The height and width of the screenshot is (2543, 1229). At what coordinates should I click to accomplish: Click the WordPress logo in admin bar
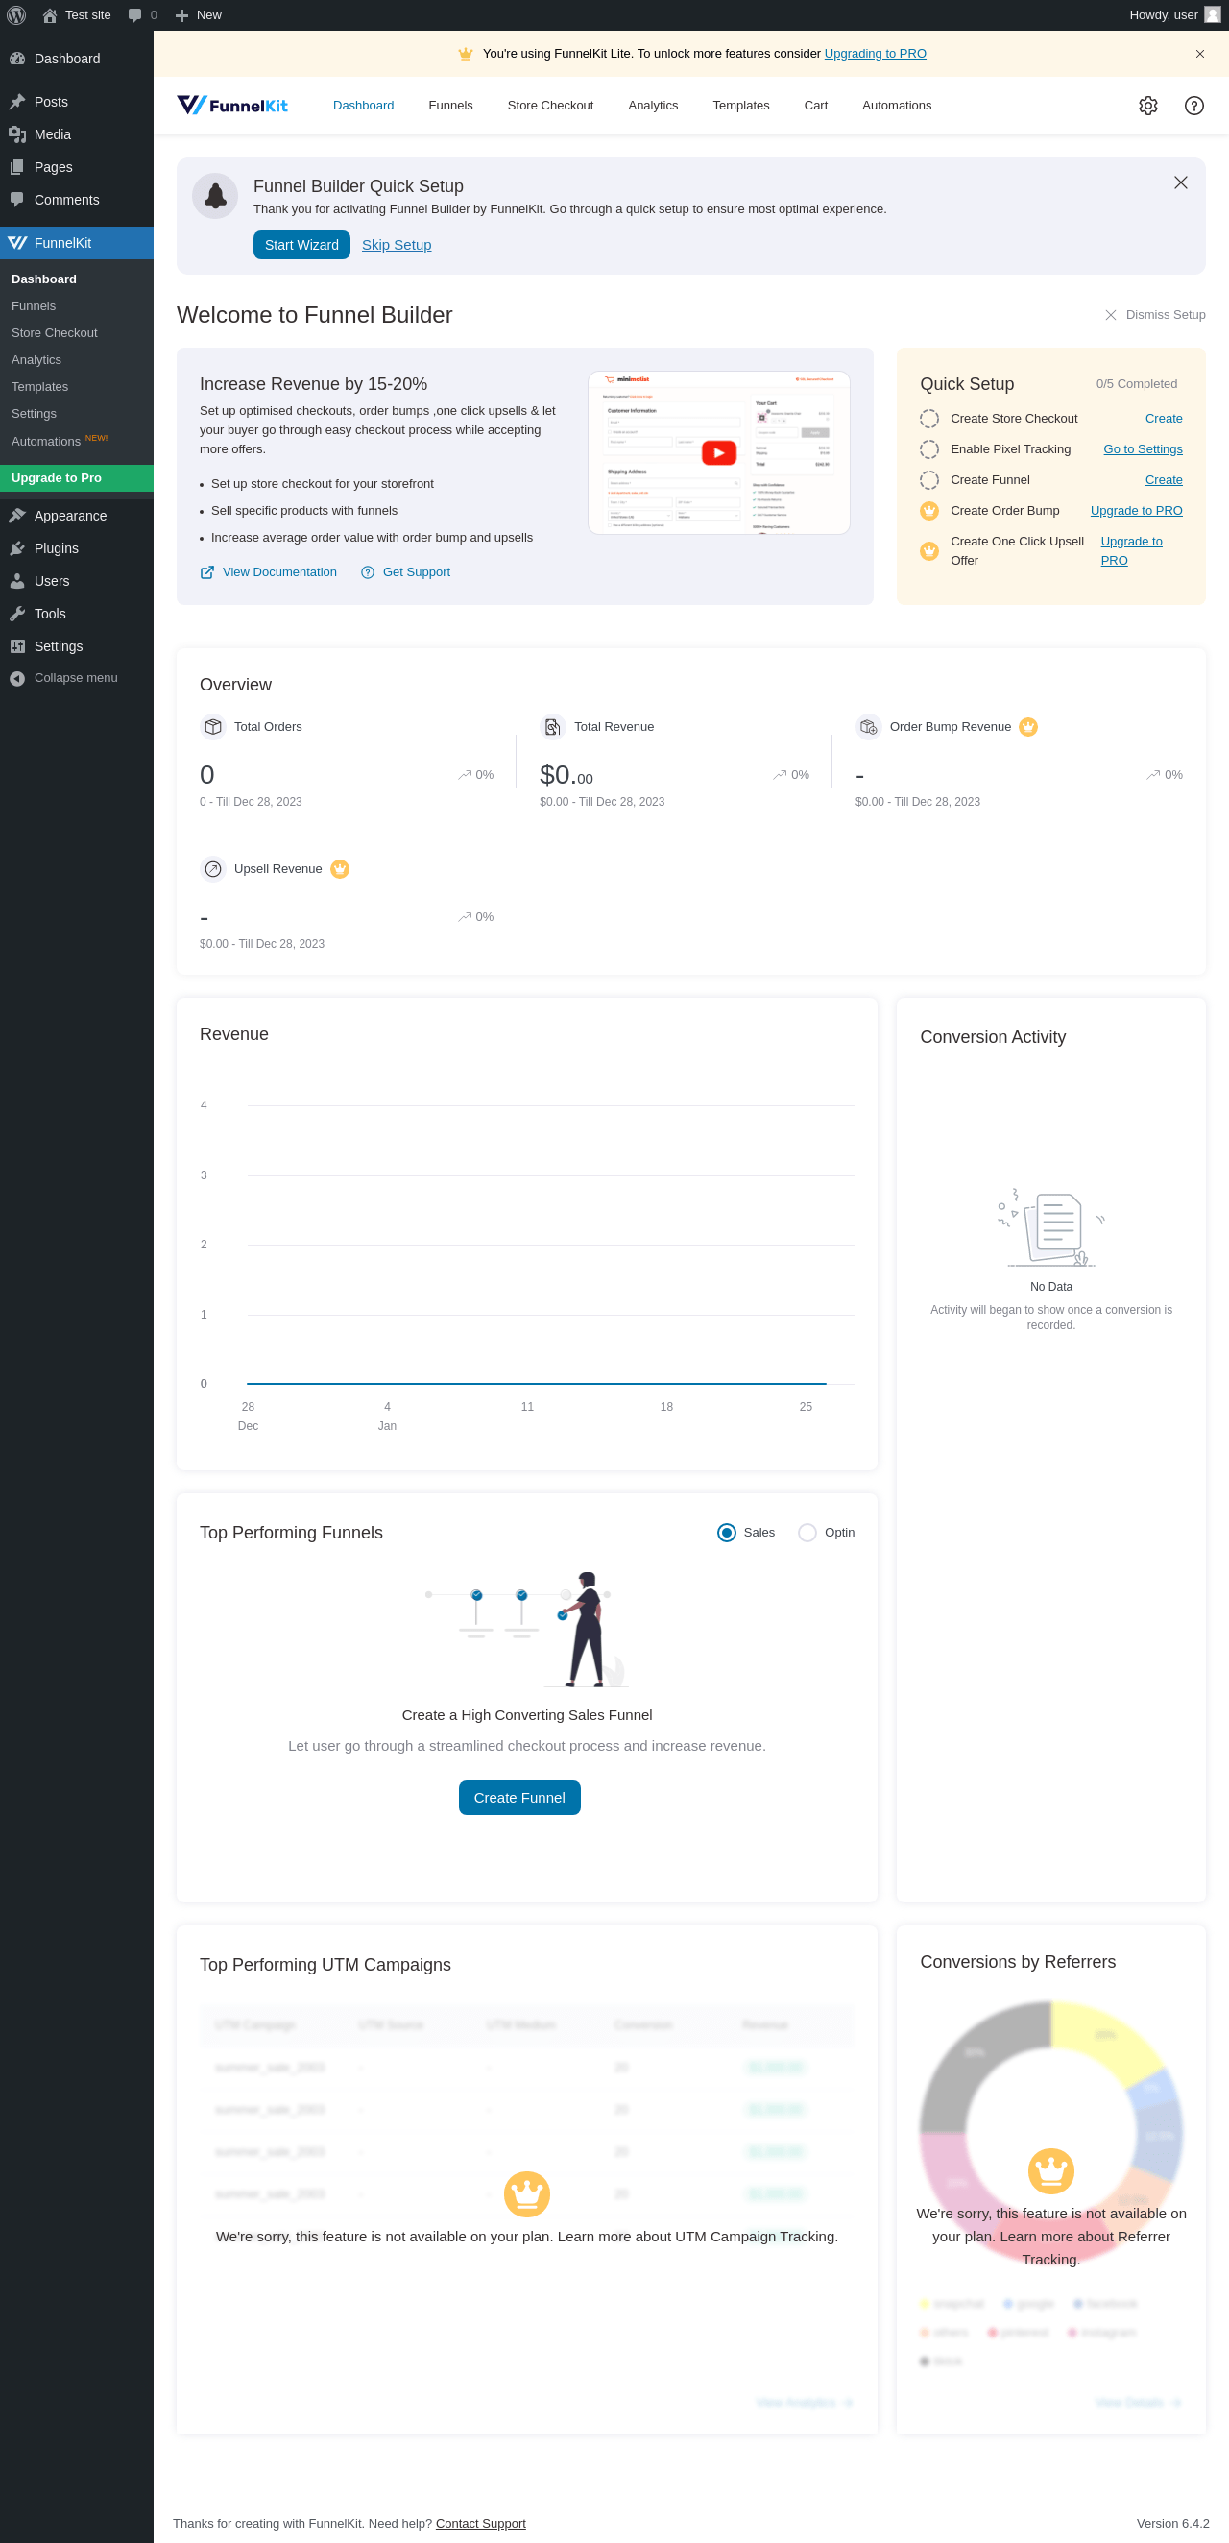tap(15, 14)
